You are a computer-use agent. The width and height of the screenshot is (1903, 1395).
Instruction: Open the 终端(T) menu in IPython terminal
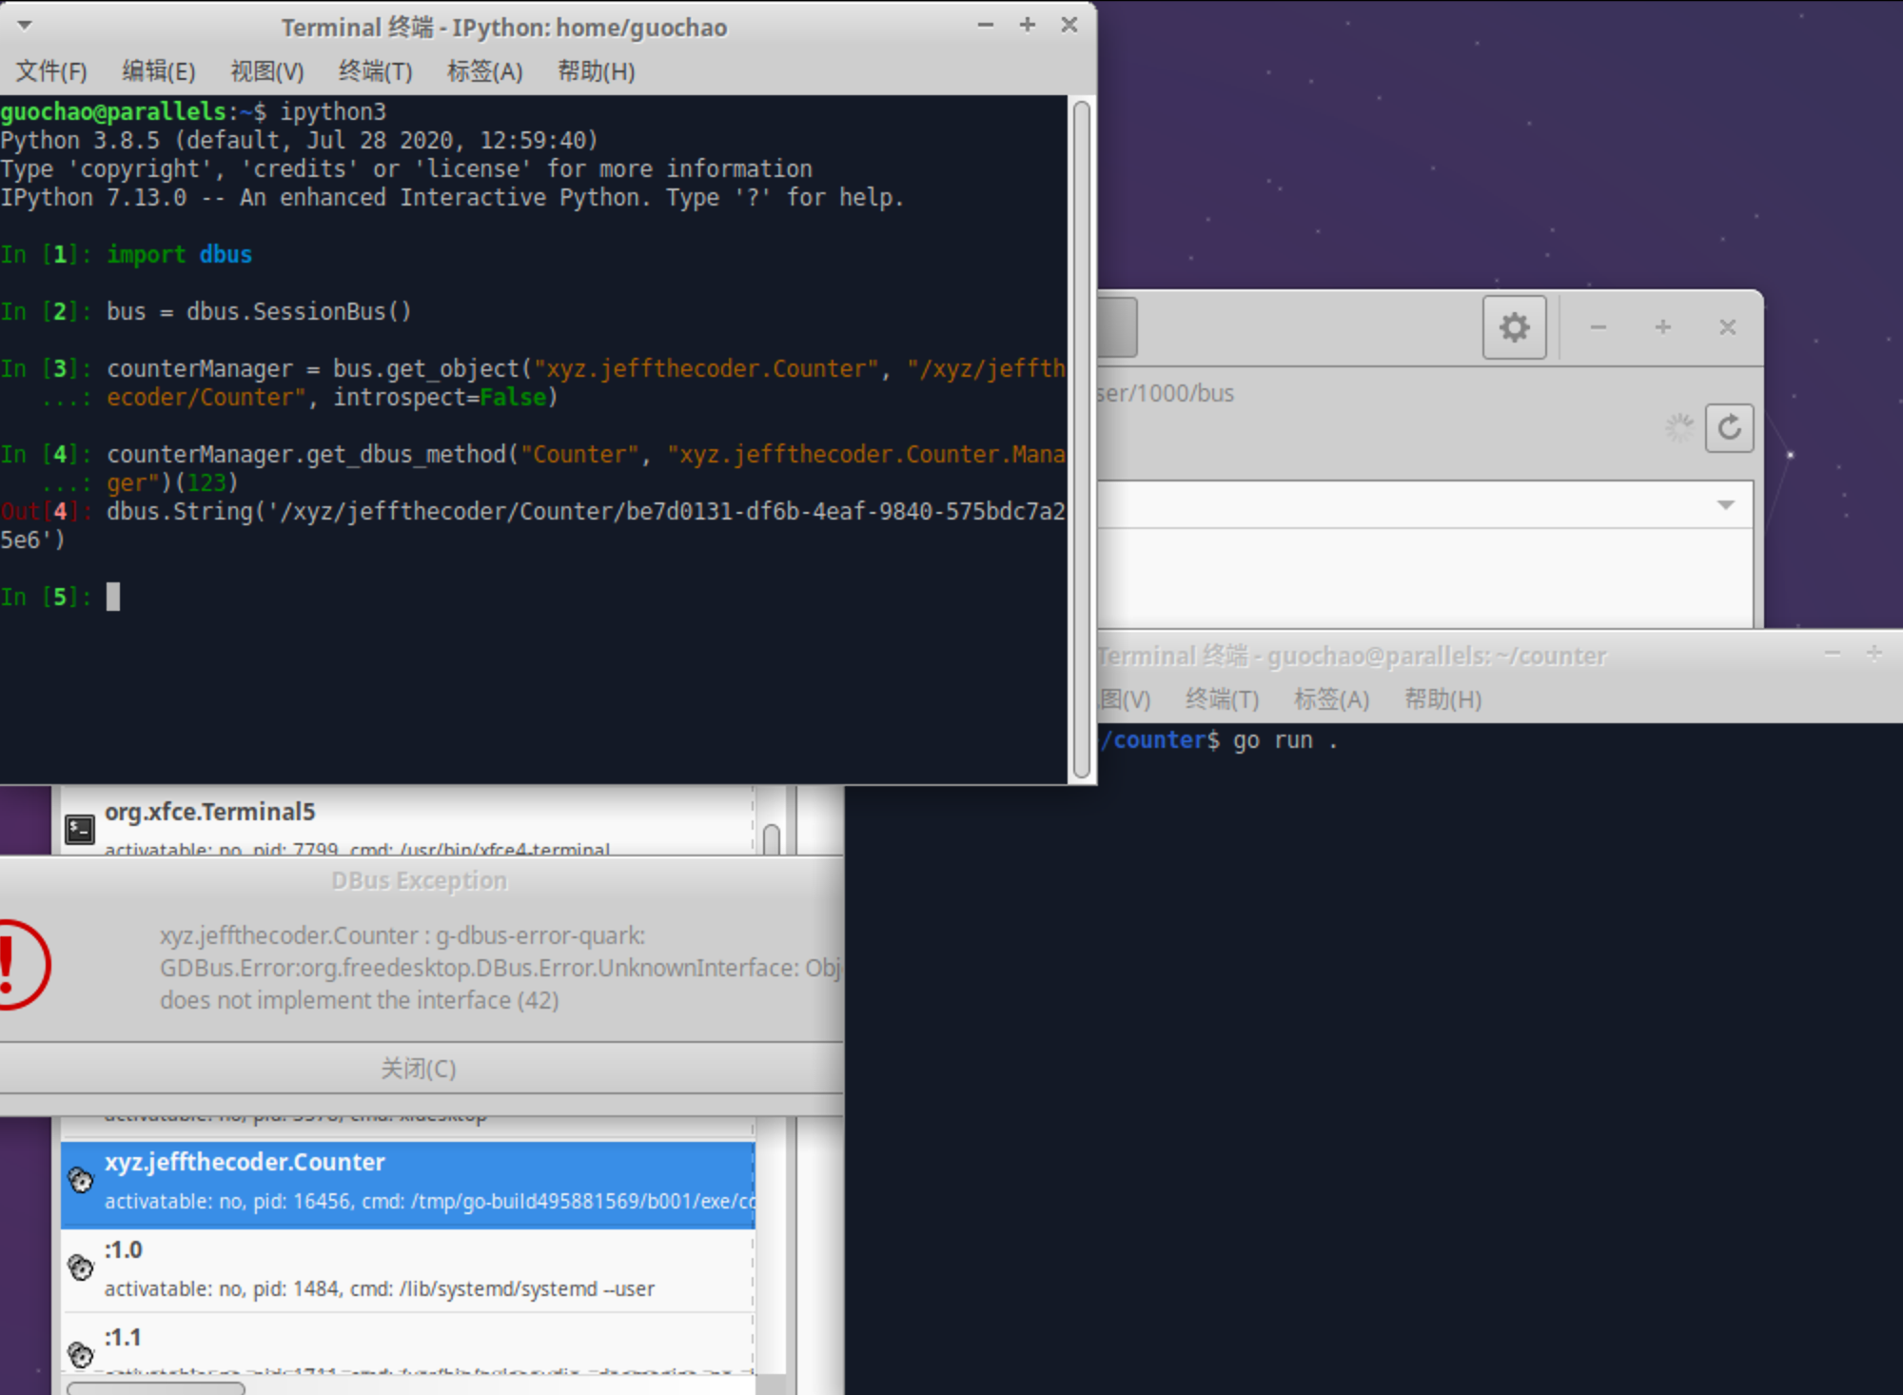(x=375, y=71)
